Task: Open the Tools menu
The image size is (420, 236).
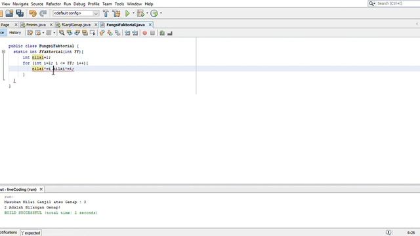Action: pos(119,4)
